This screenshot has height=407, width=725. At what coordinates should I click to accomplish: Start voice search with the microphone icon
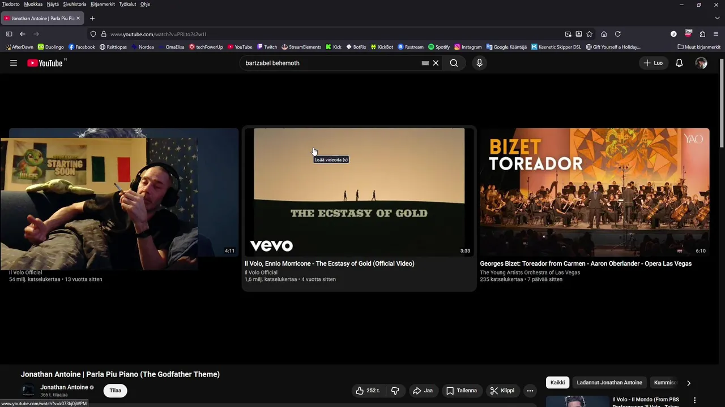point(479,63)
